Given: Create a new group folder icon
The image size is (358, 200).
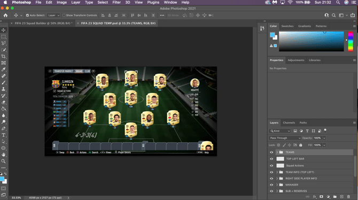Looking at the screenshot, I should pos(334,197).
